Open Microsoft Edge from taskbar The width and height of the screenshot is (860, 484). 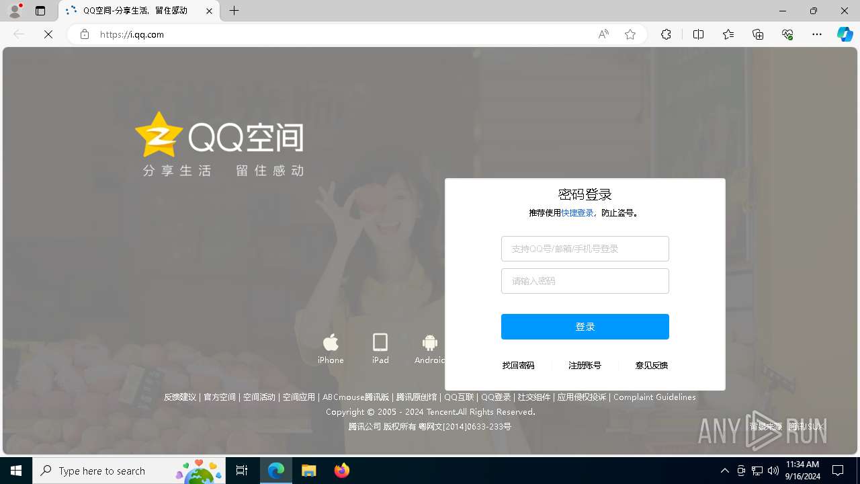click(x=276, y=471)
